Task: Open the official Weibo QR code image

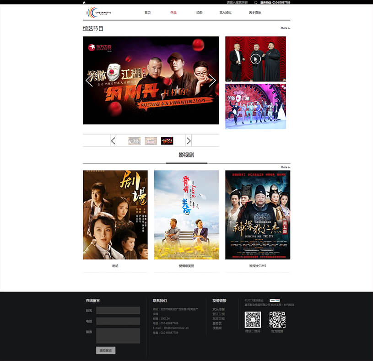Action: [277, 320]
